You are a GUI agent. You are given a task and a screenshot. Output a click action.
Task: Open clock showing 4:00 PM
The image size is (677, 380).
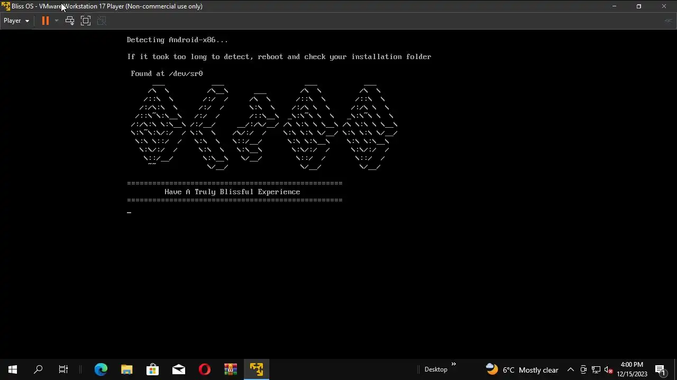point(632,369)
